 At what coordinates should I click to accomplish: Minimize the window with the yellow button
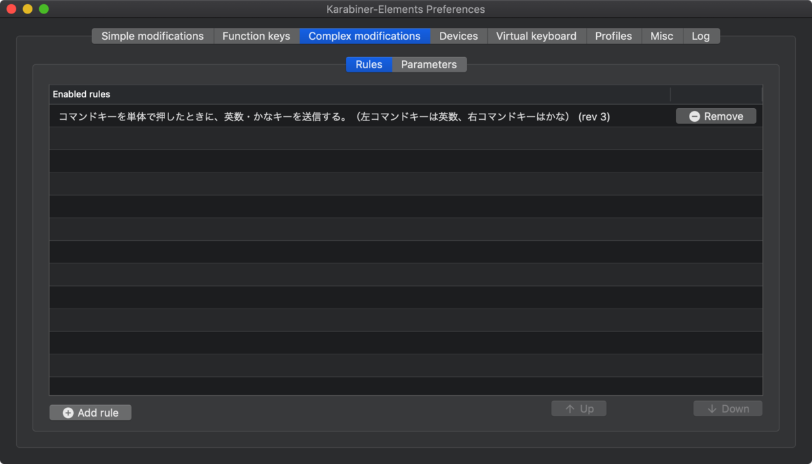pos(28,9)
